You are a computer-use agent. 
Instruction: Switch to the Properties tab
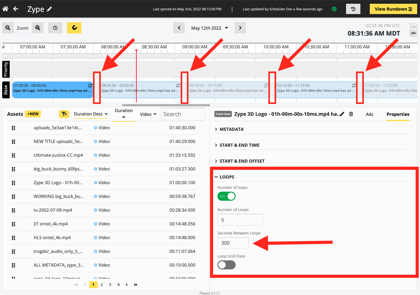(x=398, y=114)
